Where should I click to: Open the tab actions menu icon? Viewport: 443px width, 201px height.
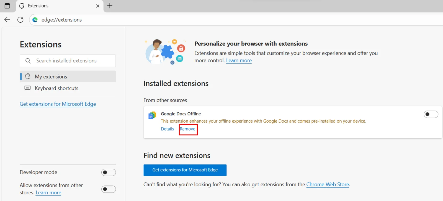[x=7, y=6]
